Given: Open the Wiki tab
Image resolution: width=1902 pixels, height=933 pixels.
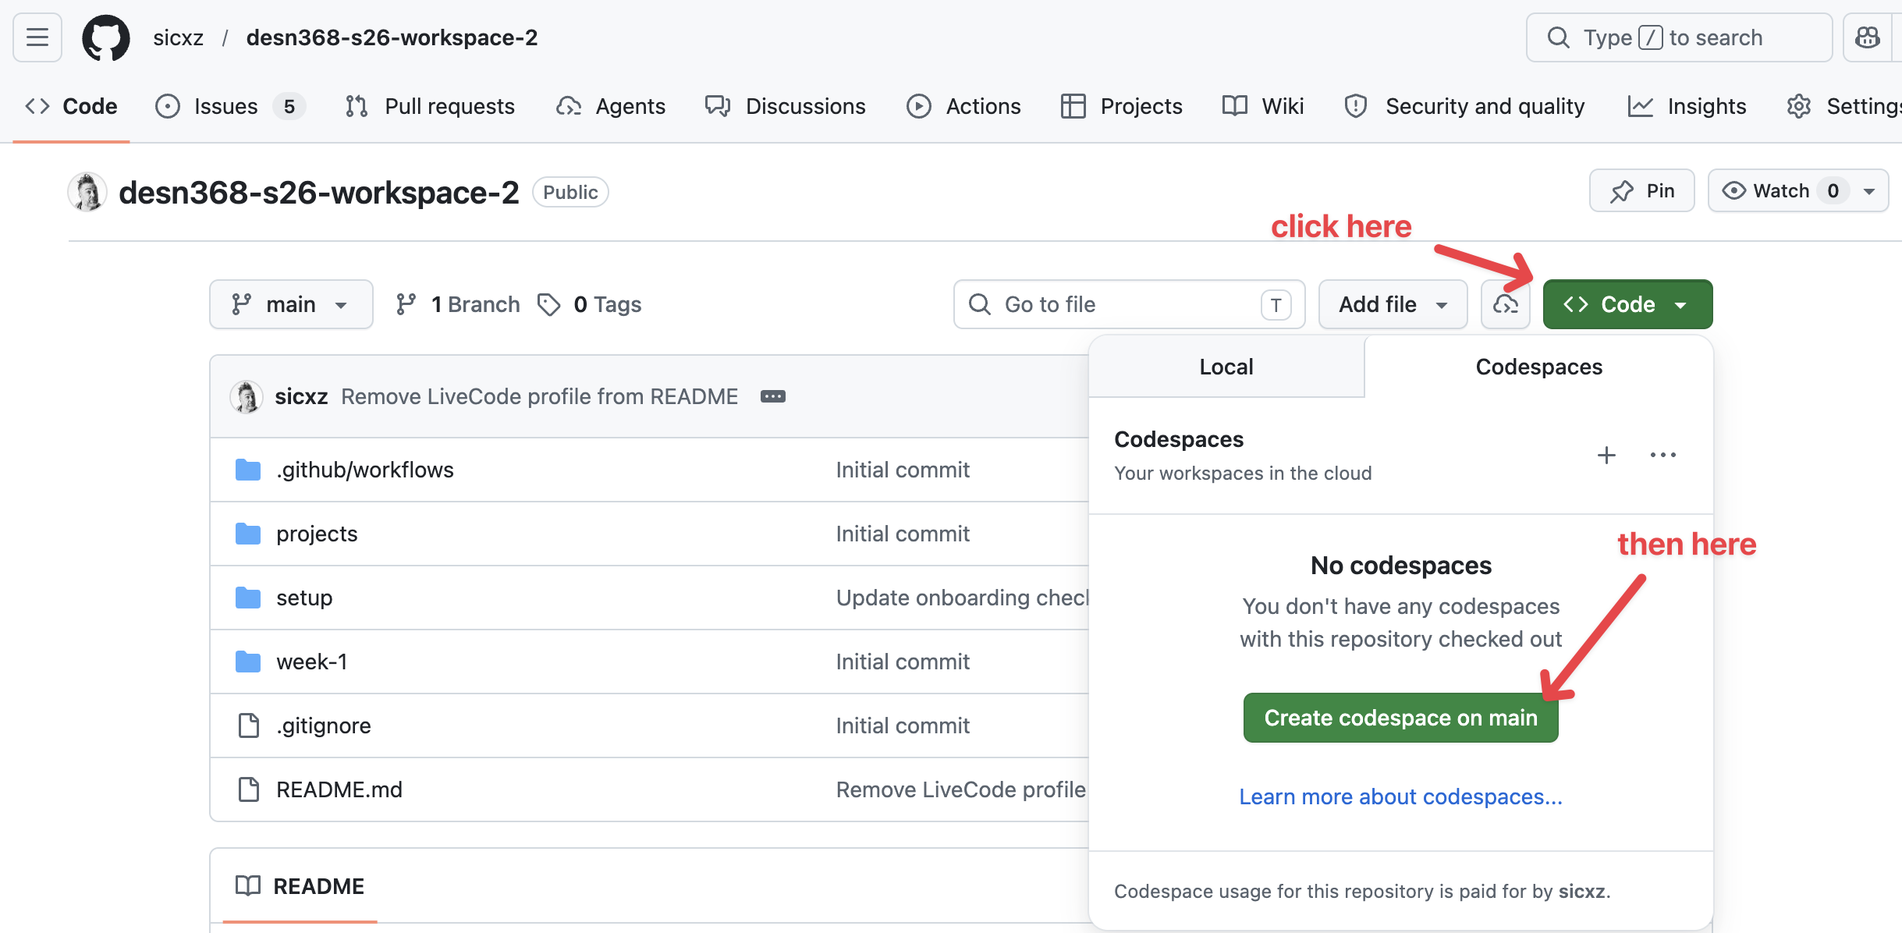Looking at the screenshot, I should pyautogui.click(x=1263, y=106).
